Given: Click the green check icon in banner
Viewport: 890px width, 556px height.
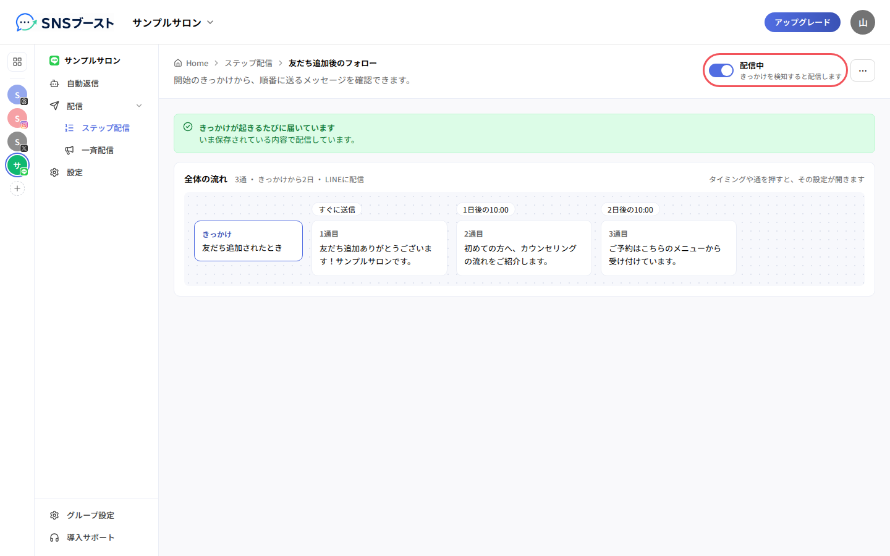Looking at the screenshot, I should click(188, 127).
